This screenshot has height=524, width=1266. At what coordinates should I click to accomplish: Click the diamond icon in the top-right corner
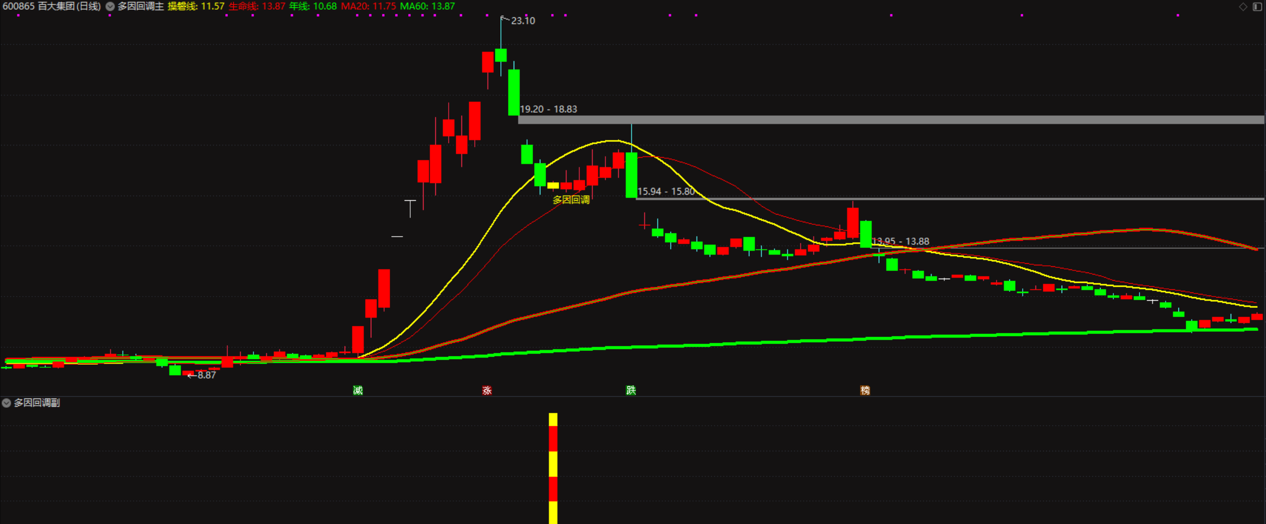pyautogui.click(x=1243, y=7)
